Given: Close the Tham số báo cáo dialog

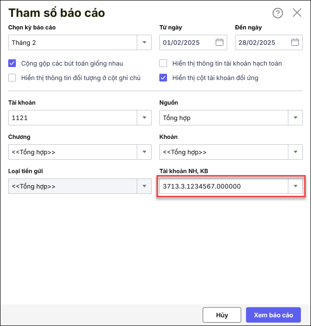Looking at the screenshot, I should point(297,13).
